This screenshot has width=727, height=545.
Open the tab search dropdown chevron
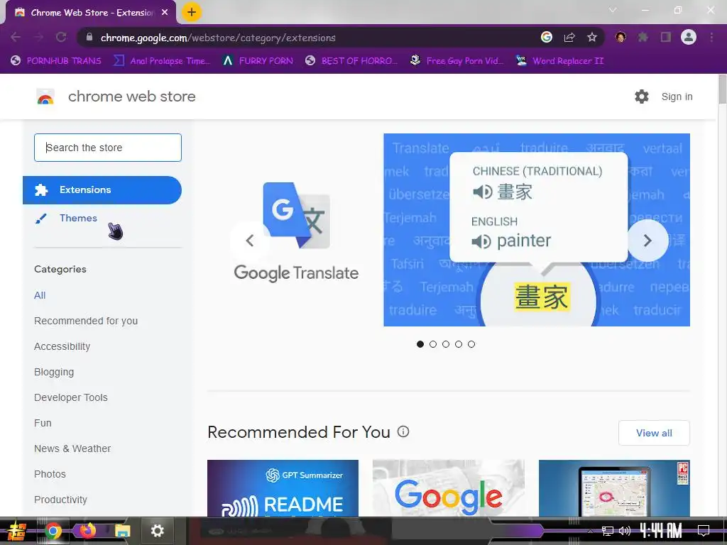click(613, 10)
